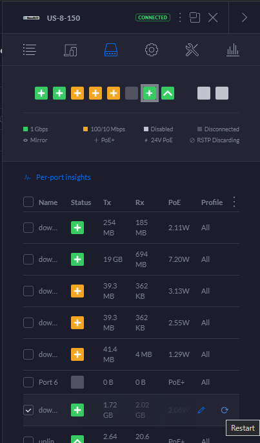The height and width of the screenshot is (443, 260).
Task: Toggle the select-all ports checkbox
Action: pos(28,202)
